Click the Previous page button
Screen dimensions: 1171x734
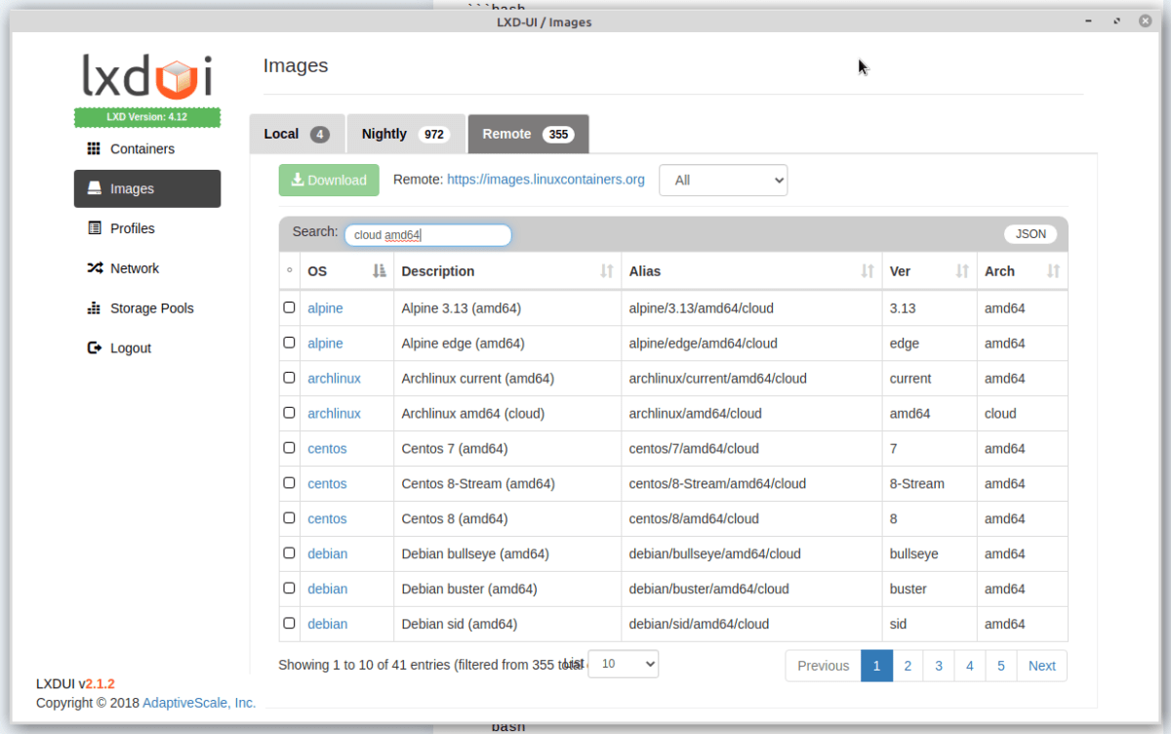pyautogui.click(x=824, y=666)
